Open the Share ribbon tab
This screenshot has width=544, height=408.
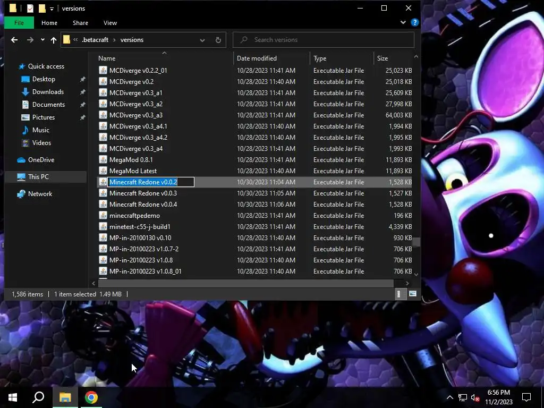[x=80, y=23]
